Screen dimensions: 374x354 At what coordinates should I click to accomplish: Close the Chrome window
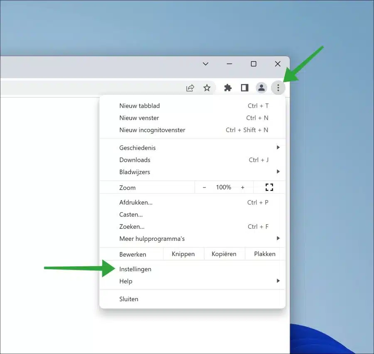pyautogui.click(x=278, y=64)
